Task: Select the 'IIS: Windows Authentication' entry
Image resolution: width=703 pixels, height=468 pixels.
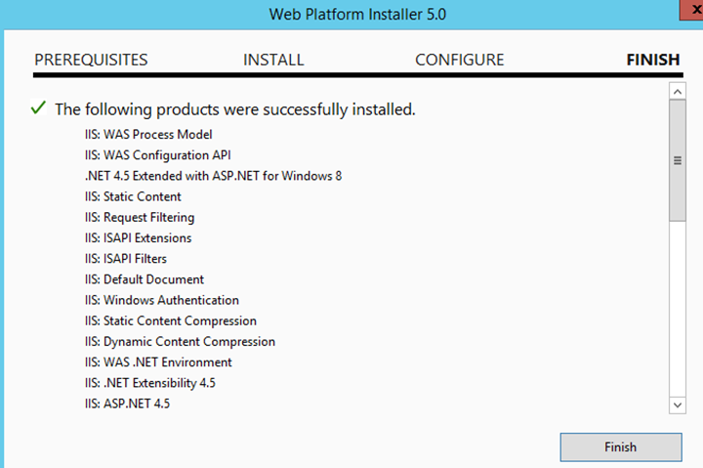Action: tap(162, 300)
